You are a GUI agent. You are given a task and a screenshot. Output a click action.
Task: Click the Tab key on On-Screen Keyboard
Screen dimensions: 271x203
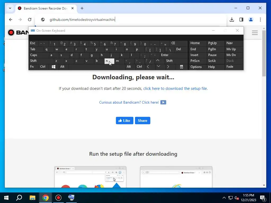(36, 49)
